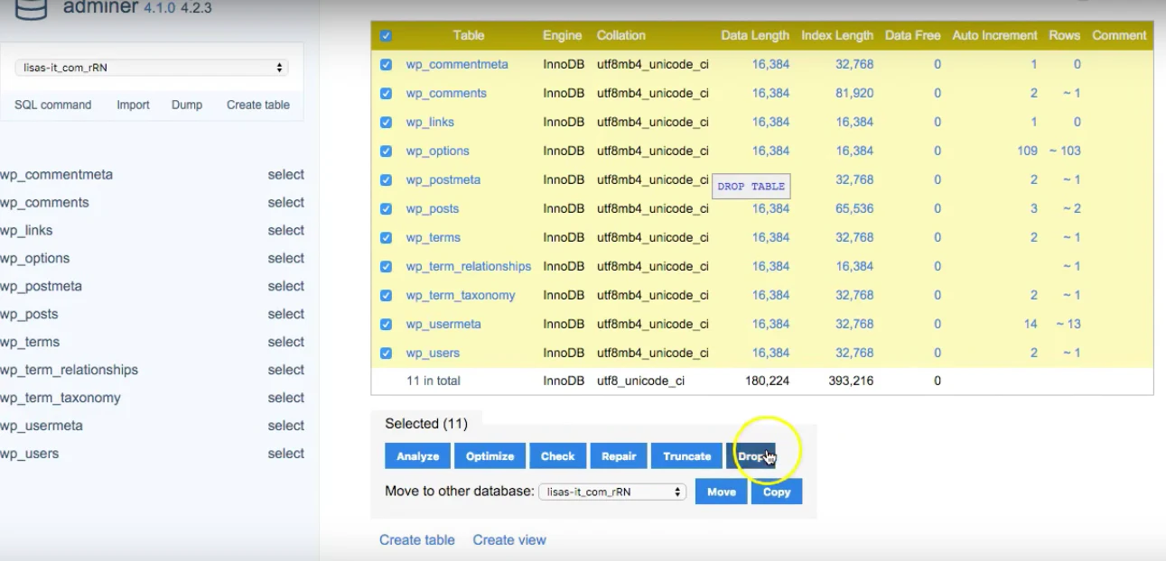Click the 393,216 total index length
Viewport: 1166px width, 561px height.
click(x=851, y=382)
